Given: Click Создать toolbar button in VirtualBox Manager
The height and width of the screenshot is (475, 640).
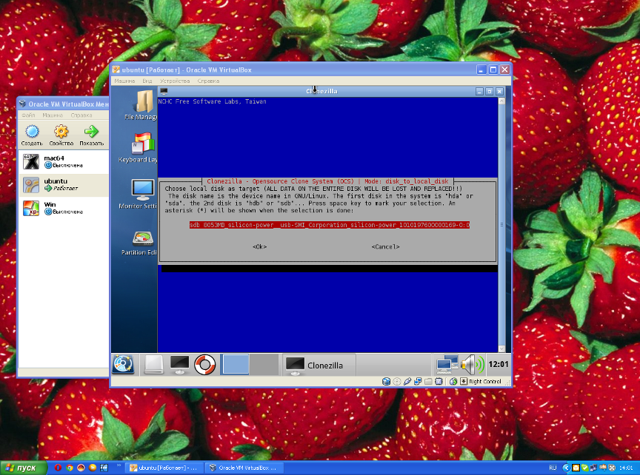Looking at the screenshot, I should click(32, 135).
